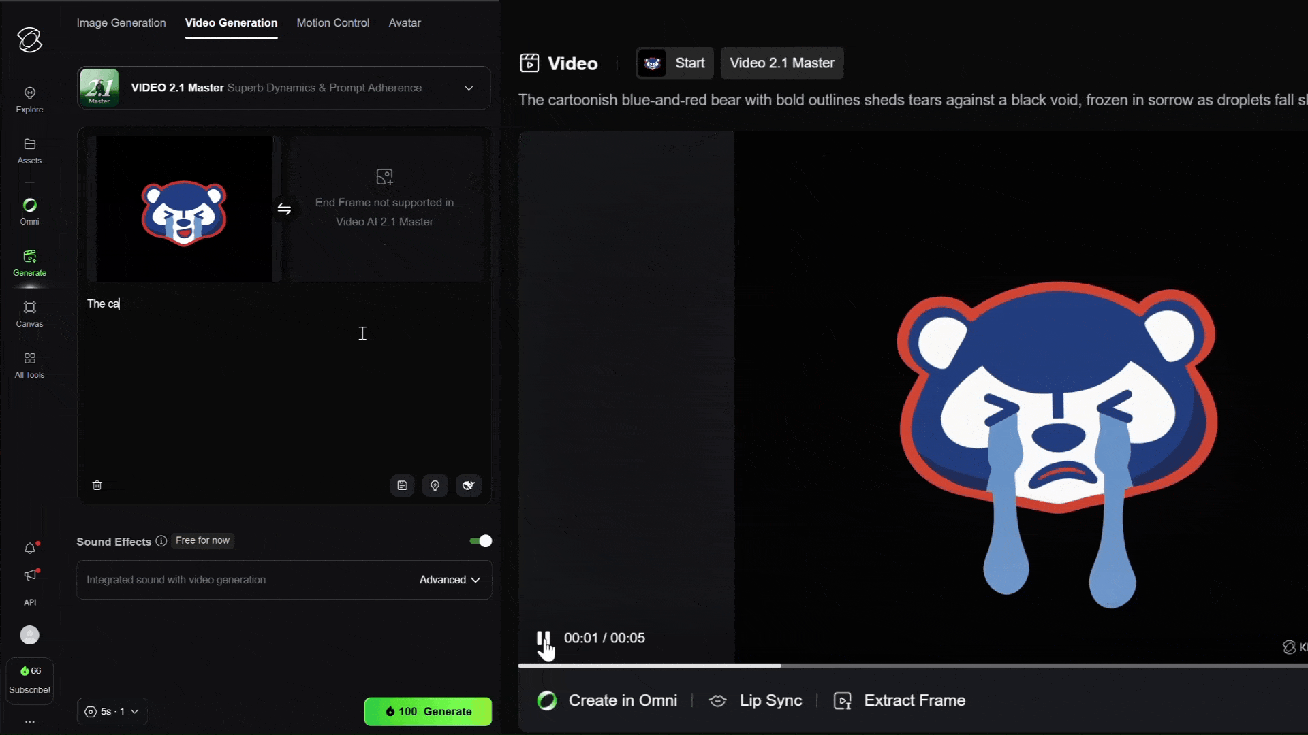Click the whale icon in the prompt box
1308x735 pixels.
click(x=469, y=485)
